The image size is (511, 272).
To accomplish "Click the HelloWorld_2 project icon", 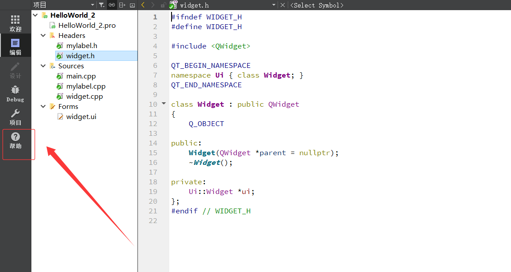I will (45, 15).
